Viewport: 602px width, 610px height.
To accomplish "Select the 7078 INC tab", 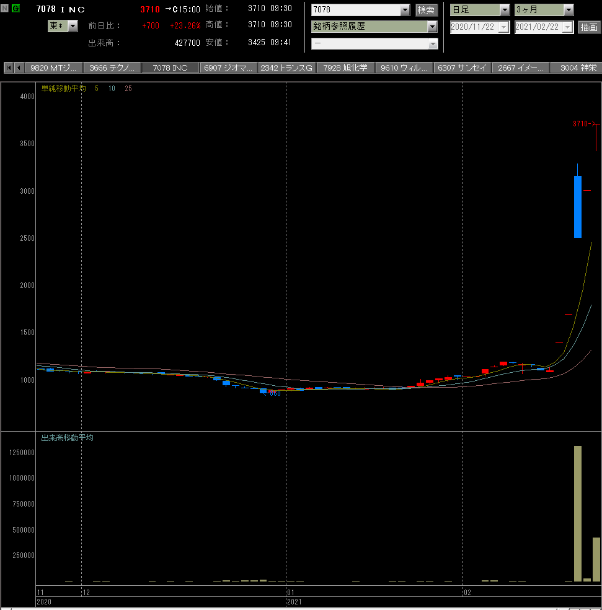I will (x=170, y=68).
